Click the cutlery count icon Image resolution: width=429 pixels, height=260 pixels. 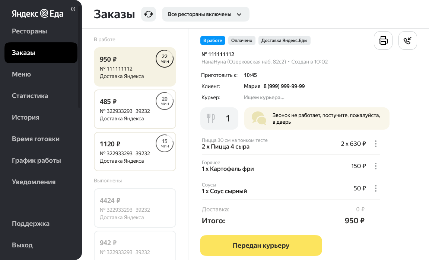[211, 118]
